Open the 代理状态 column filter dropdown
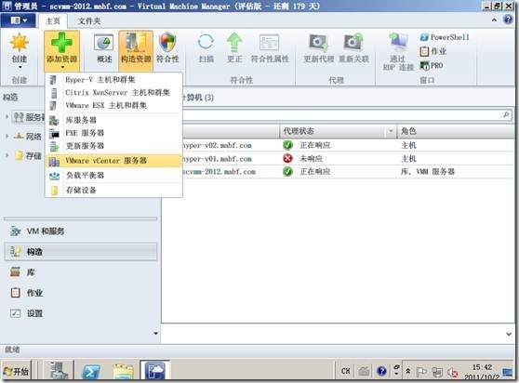This screenshot has width=519, height=383. 391,131
